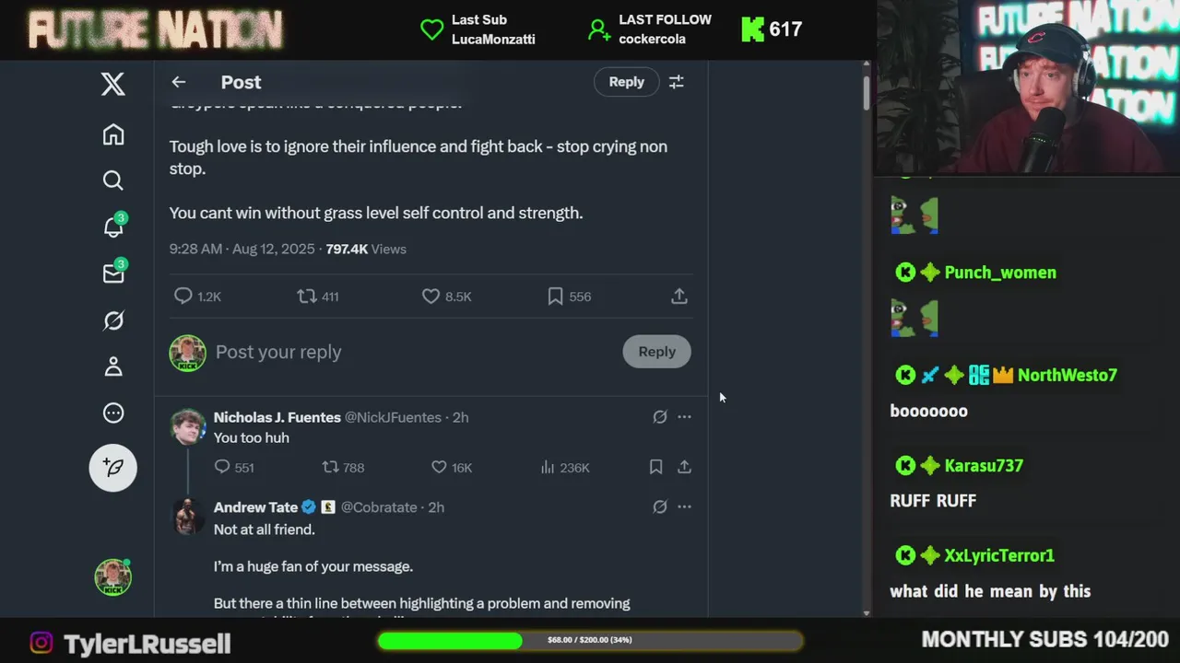This screenshot has height=663, width=1180.
Task: Bookmark the main post showing 556
Action: (x=569, y=297)
